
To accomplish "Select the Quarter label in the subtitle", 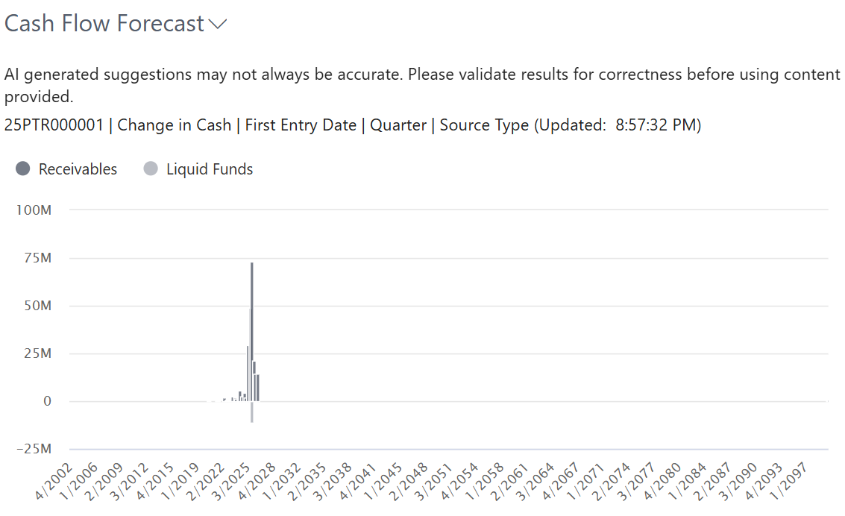I will pos(398,125).
